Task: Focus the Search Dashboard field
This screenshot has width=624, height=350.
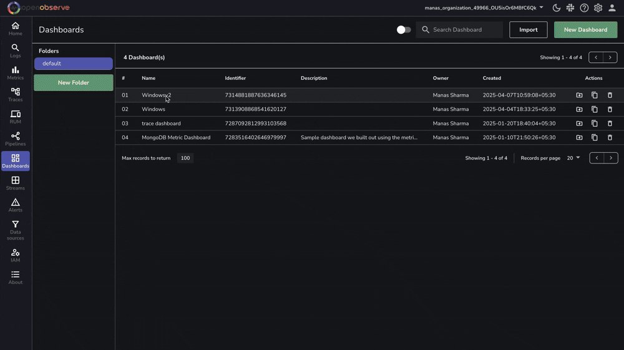Action: [x=465, y=30]
